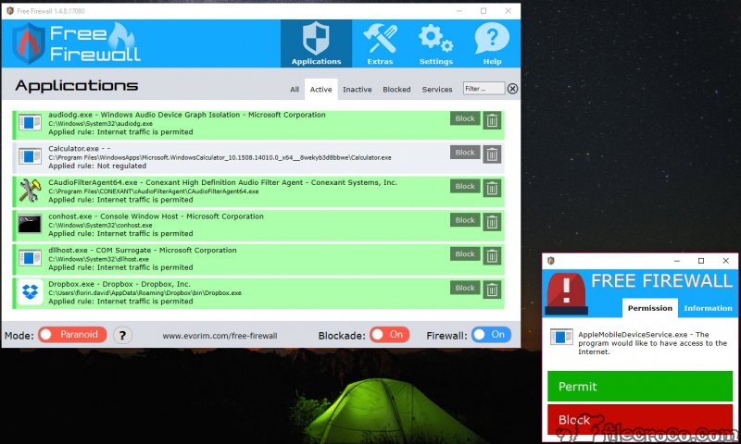Block AppleMobileDeviceService.exe in the popup
This screenshot has width=741, height=444.
(640, 419)
